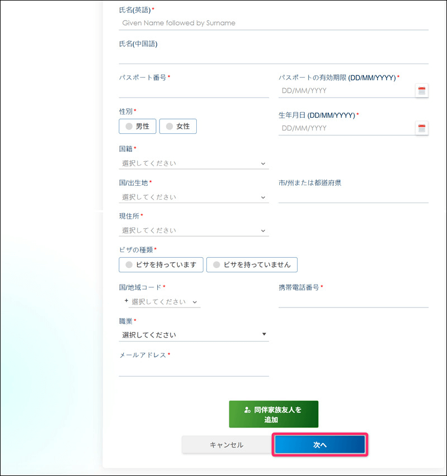This screenshot has height=476, width=447.
Task: Open the 国籍 nationality dropdown
Action: click(x=194, y=164)
